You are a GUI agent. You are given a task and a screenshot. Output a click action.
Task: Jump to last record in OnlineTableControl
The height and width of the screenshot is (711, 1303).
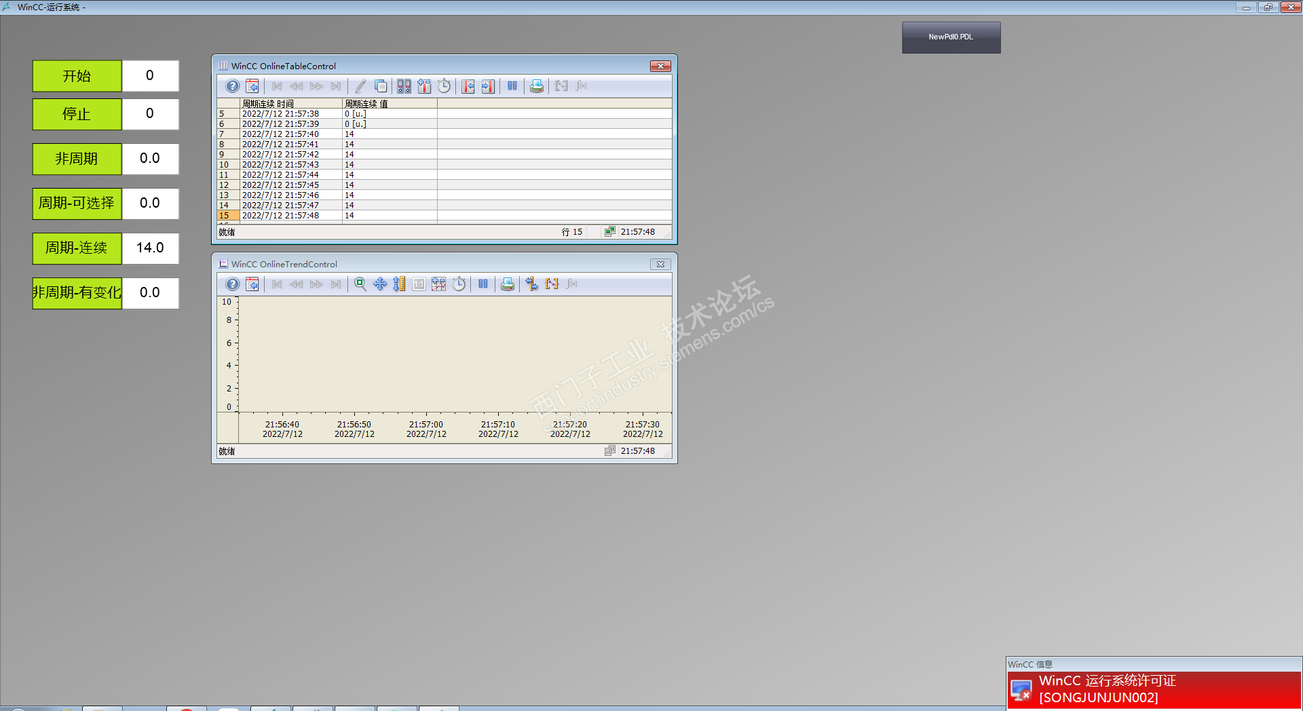tap(336, 86)
